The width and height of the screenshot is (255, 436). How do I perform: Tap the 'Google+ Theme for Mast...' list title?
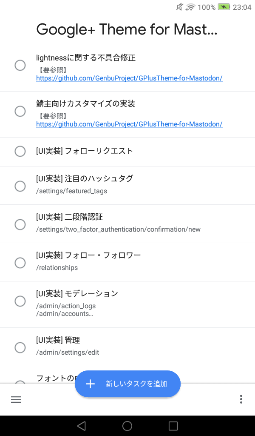pyautogui.click(x=127, y=29)
